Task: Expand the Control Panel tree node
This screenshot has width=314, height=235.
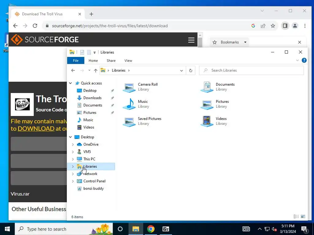Action: pos(73,181)
